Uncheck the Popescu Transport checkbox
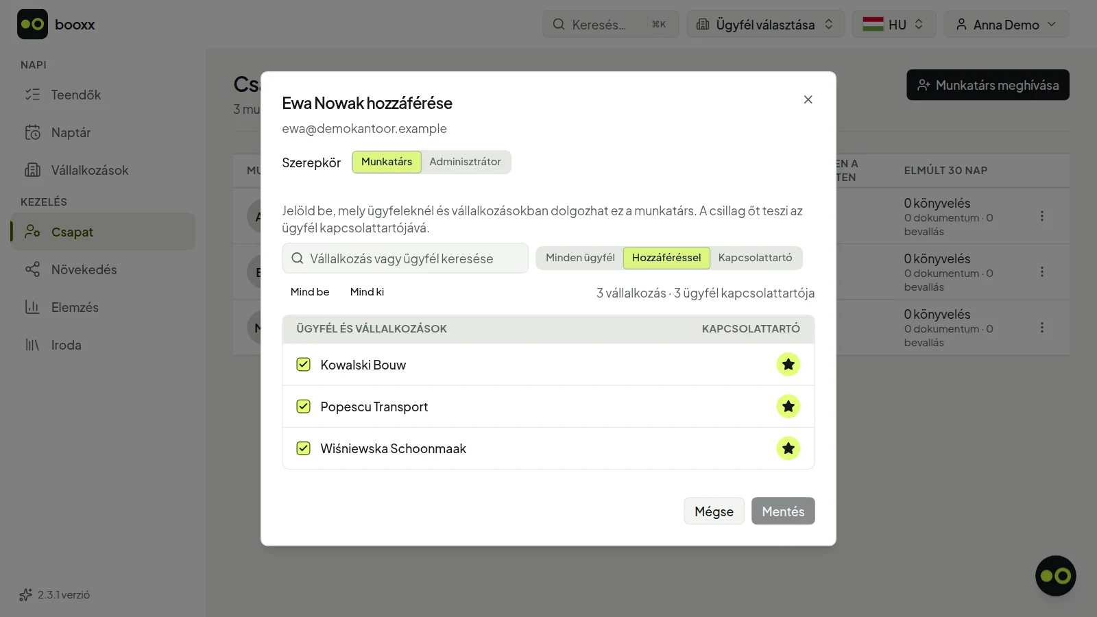The width and height of the screenshot is (1097, 617). [303, 407]
